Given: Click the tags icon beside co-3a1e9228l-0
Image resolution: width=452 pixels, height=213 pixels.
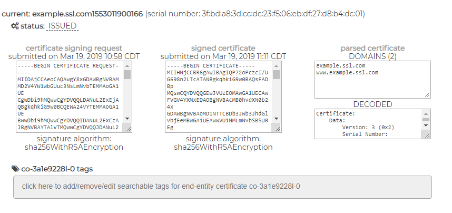Looking at the screenshot, I should coord(15,169).
